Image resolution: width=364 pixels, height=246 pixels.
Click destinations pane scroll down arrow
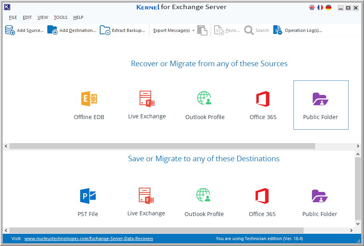coord(358,224)
